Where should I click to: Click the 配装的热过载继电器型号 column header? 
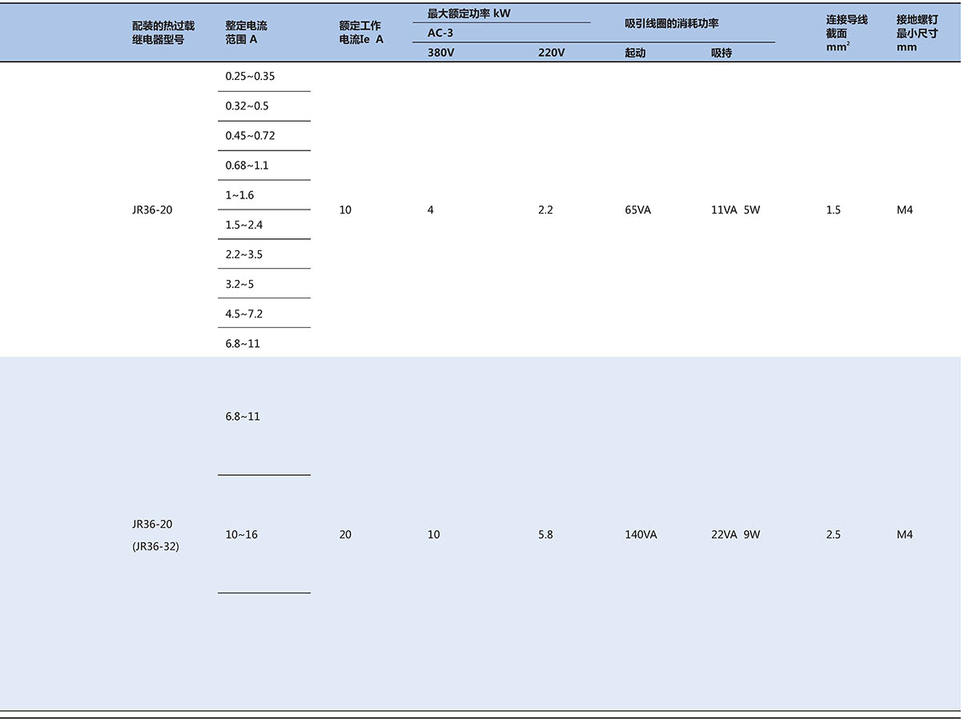[x=163, y=32]
